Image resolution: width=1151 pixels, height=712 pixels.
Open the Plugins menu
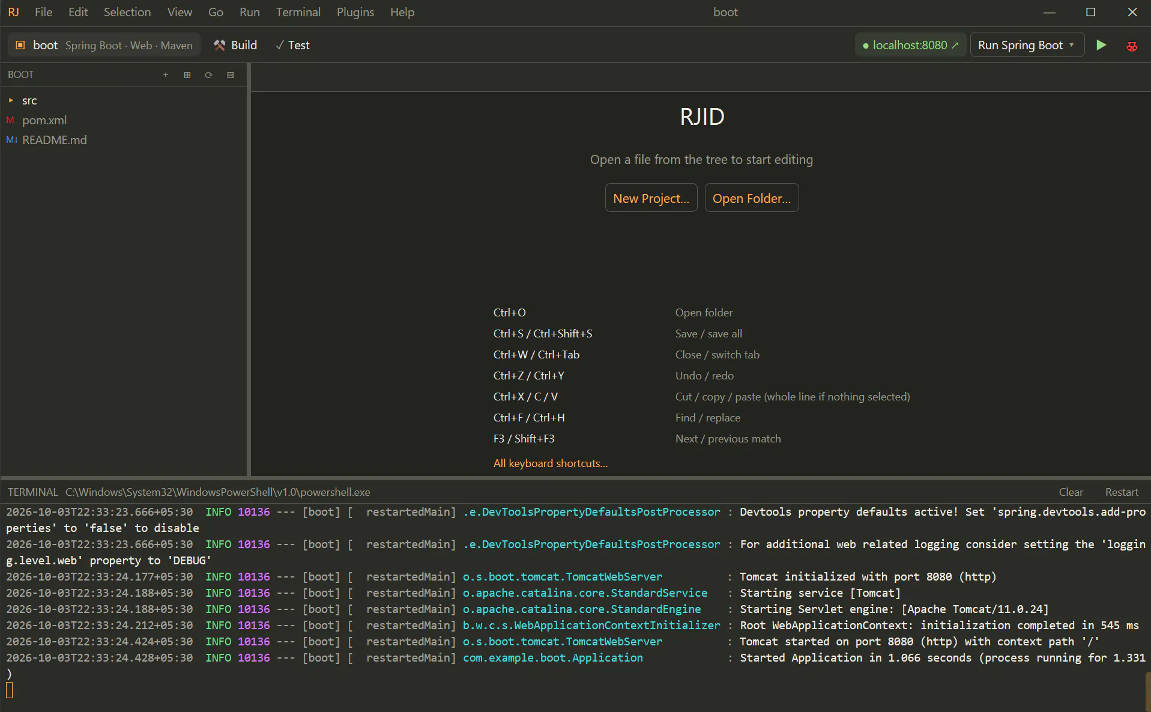click(355, 12)
